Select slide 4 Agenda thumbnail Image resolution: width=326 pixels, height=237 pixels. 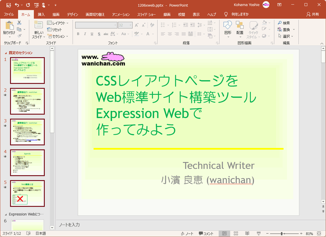click(28, 163)
